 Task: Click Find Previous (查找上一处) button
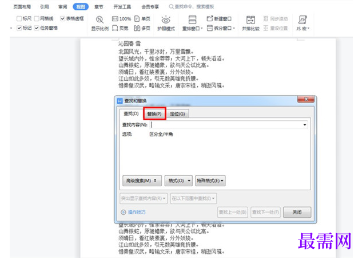point(233,212)
